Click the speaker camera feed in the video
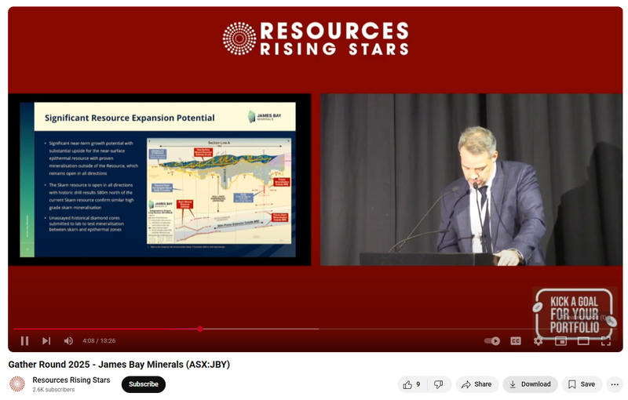628x400 pixels. click(x=472, y=180)
